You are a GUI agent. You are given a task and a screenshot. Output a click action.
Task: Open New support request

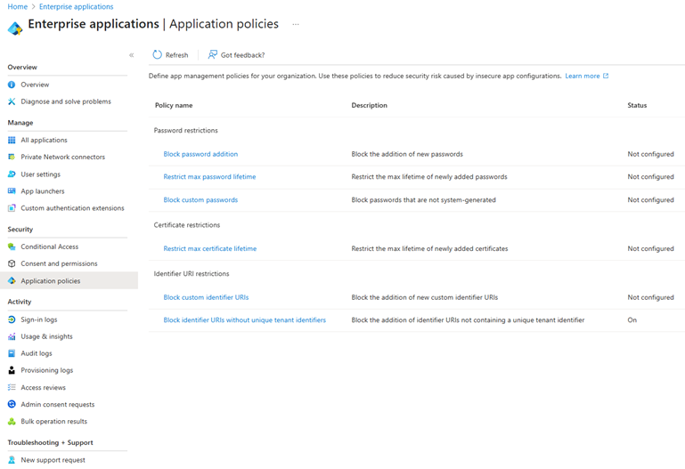pyautogui.click(x=53, y=460)
